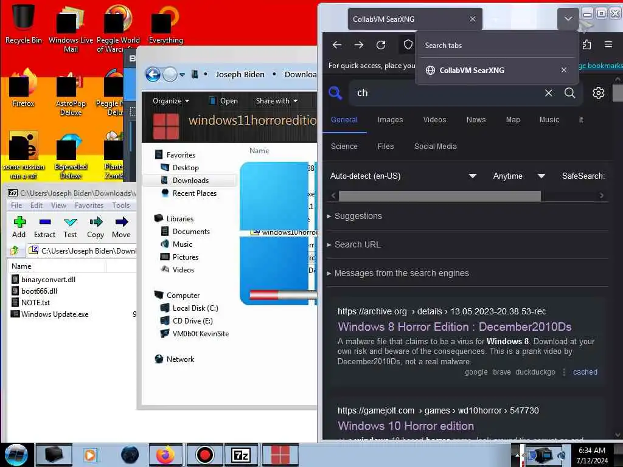Clear the SearXNG search query
Viewport: 623px width, 467px height.
click(x=548, y=93)
